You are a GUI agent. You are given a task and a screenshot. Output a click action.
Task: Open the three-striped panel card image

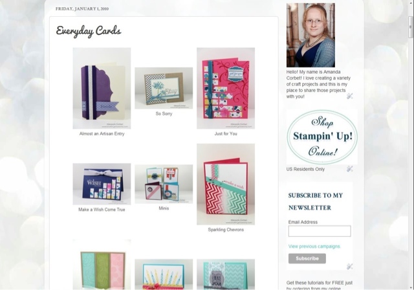102,265
